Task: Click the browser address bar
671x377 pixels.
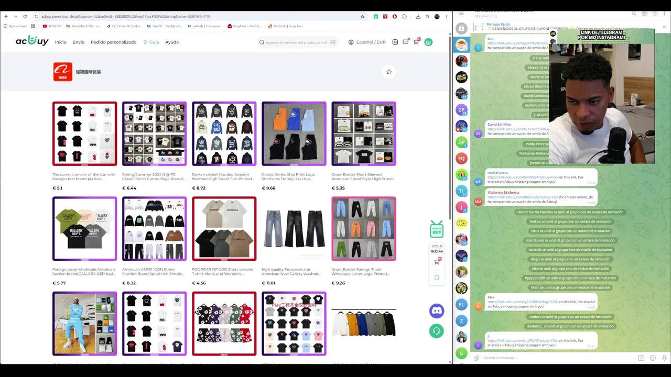Action: click(200, 16)
